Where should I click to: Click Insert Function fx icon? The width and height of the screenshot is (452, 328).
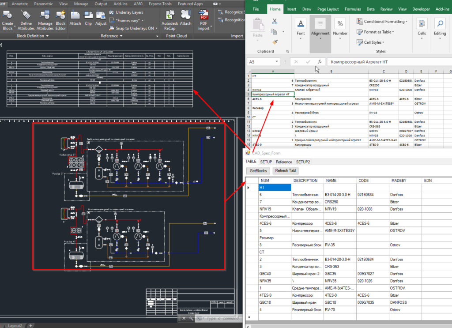[x=320, y=62]
